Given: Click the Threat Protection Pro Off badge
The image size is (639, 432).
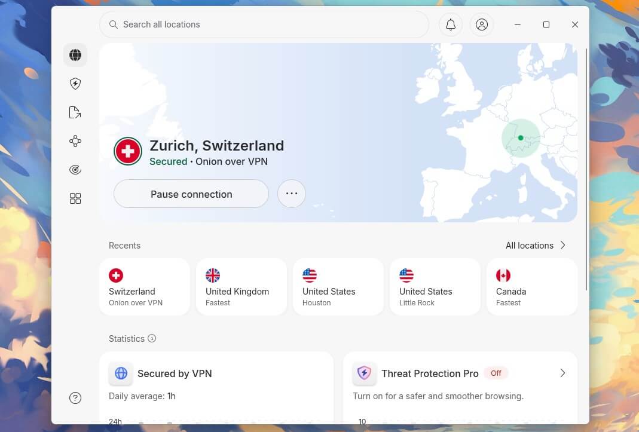Looking at the screenshot, I should click(x=496, y=373).
